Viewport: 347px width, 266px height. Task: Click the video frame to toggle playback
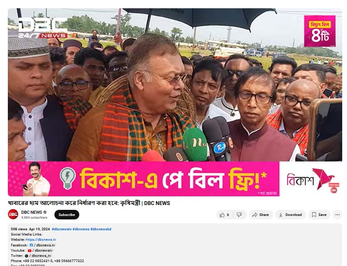[175, 85]
